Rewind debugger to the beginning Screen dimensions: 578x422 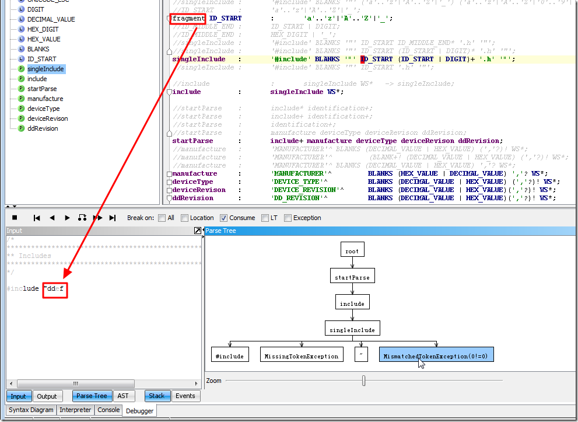point(37,217)
